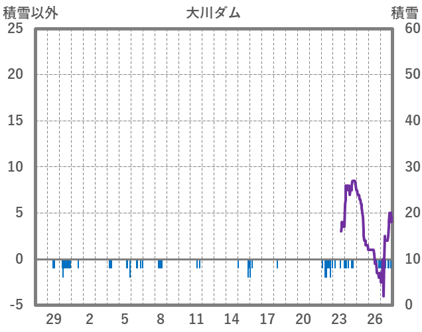Select the date label 26 on x-axis

click(374, 317)
